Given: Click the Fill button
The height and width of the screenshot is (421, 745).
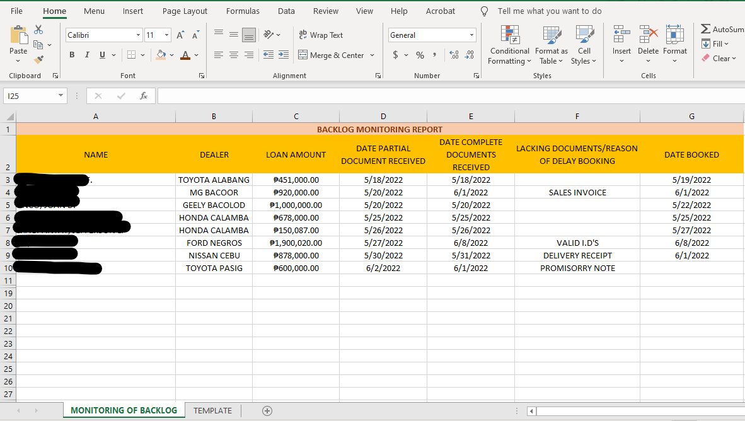Looking at the screenshot, I should (715, 43).
